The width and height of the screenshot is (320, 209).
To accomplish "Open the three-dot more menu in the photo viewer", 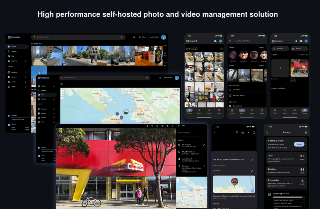I will point(172,126).
